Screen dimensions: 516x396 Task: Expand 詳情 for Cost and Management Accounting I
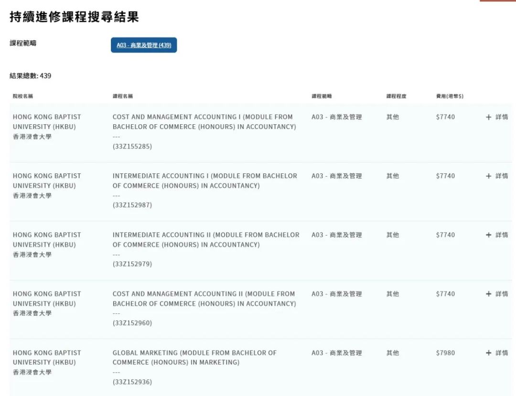pos(497,117)
